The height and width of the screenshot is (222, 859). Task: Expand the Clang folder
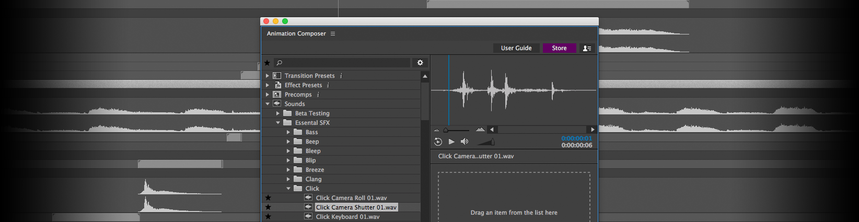tap(288, 179)
